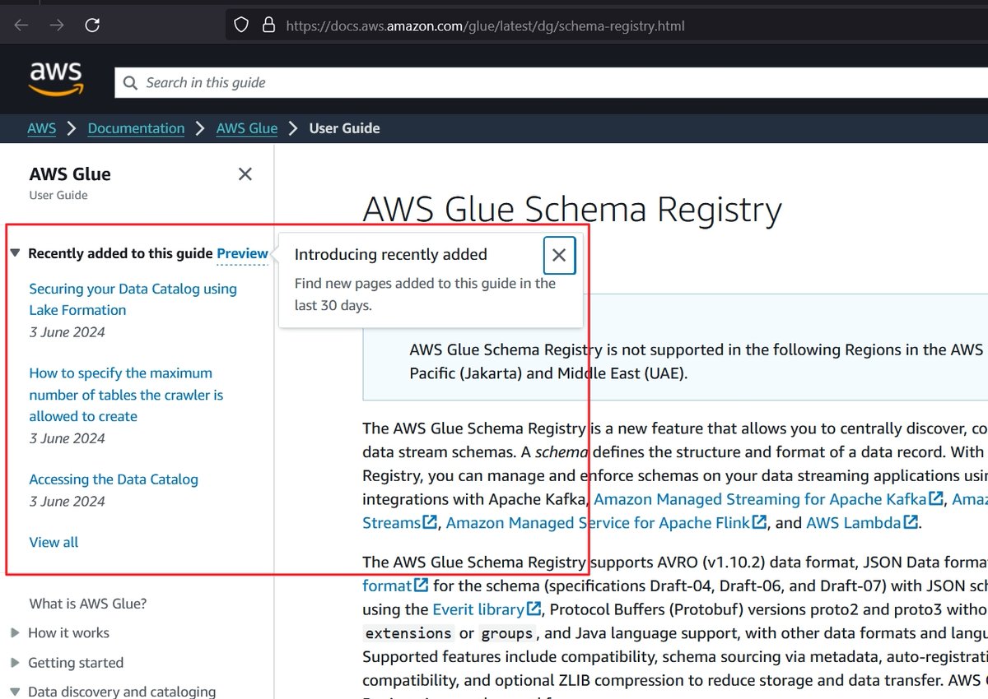Select the AWS Glue sidebar title

tap(70, 174)
